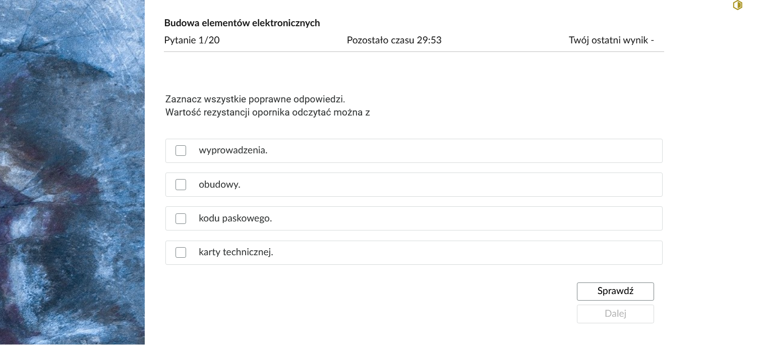Viewport: 764px width, 345px height.
Task: Click the disabled Dalej button
Action: (615, 314)
